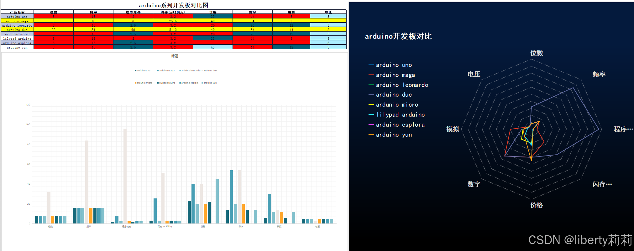Image resolution: width=634 pixels, height=251 pixels.
Task: Click the '产品名称' column header
Action: pyautogui.click(x=17, y=12)
